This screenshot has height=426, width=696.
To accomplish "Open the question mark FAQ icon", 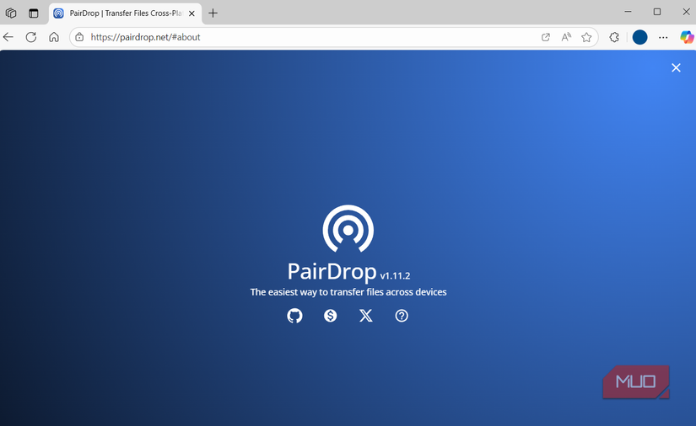I will pyautogui.click(x=402, y=316).
